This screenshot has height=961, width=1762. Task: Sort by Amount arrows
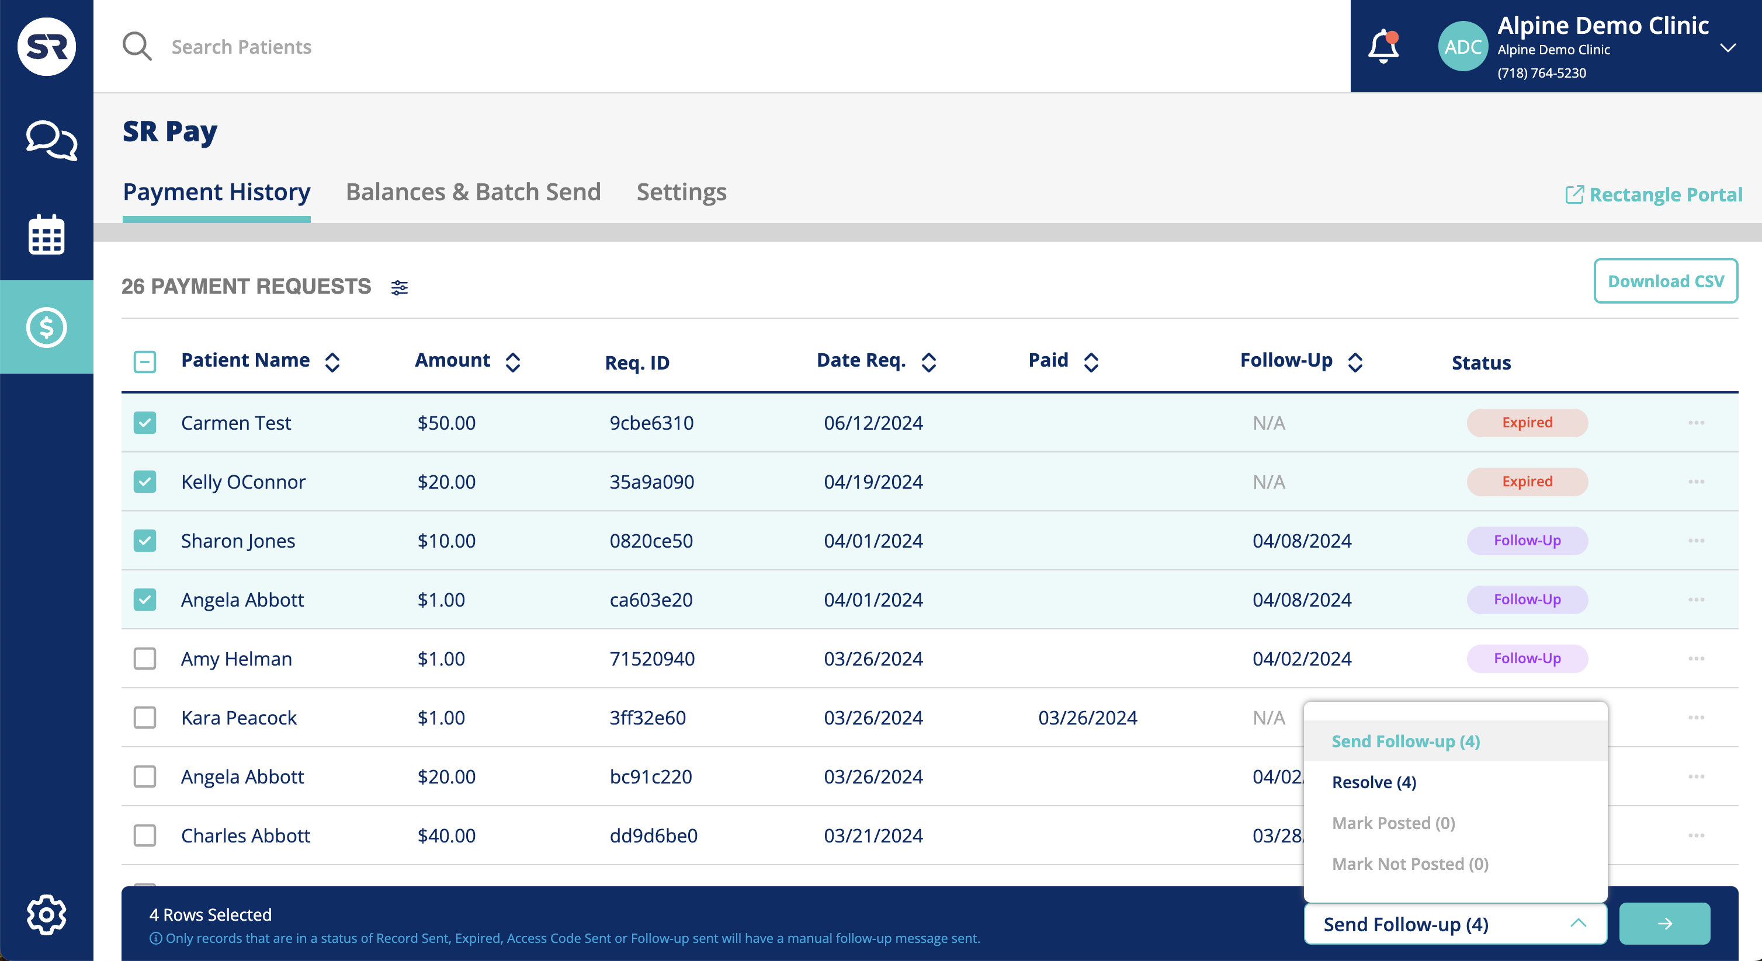click(x=513, y=362)
